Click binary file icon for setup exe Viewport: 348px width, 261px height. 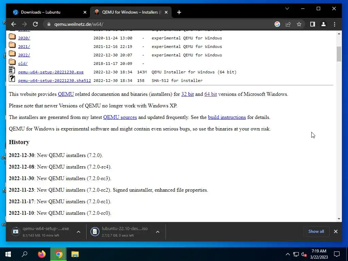pos(12,70)
